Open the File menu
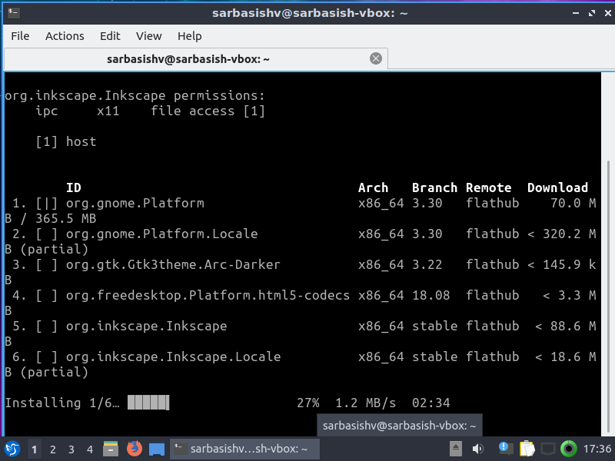This screenshot has height=461, width=615. (20, 36)
